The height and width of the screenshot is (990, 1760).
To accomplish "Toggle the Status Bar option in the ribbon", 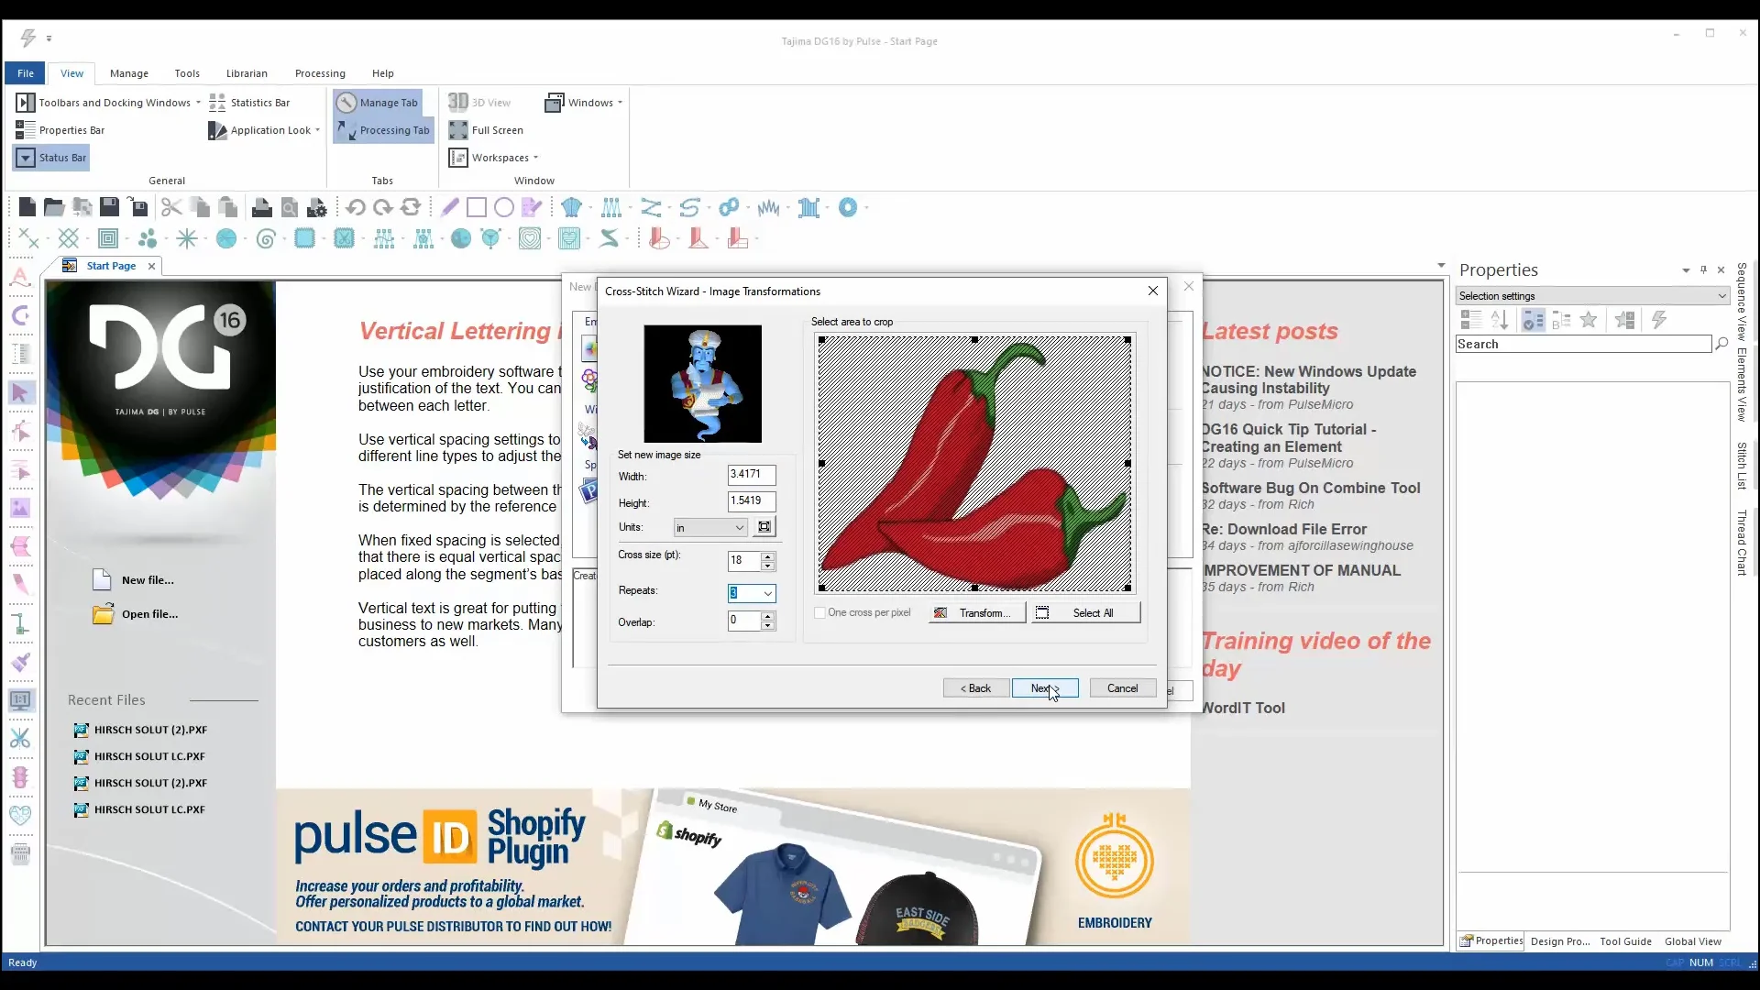I will [51, 158].
